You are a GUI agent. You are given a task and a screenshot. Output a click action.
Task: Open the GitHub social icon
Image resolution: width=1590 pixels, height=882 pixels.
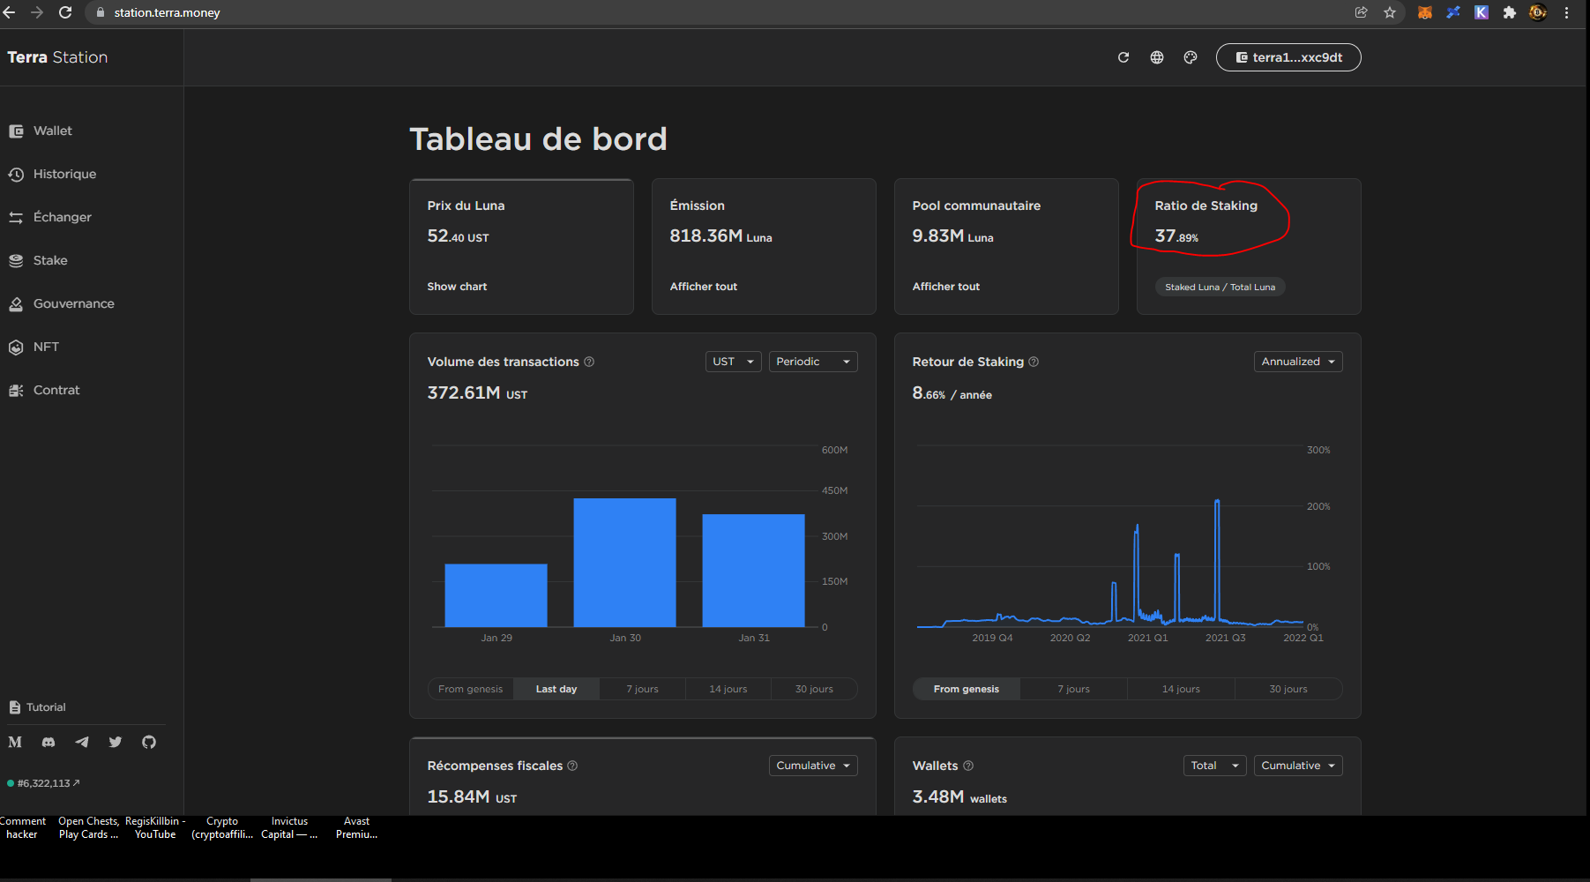149,742
